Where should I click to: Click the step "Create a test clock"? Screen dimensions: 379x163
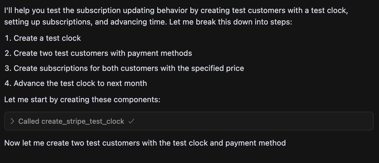click(47, 38)
